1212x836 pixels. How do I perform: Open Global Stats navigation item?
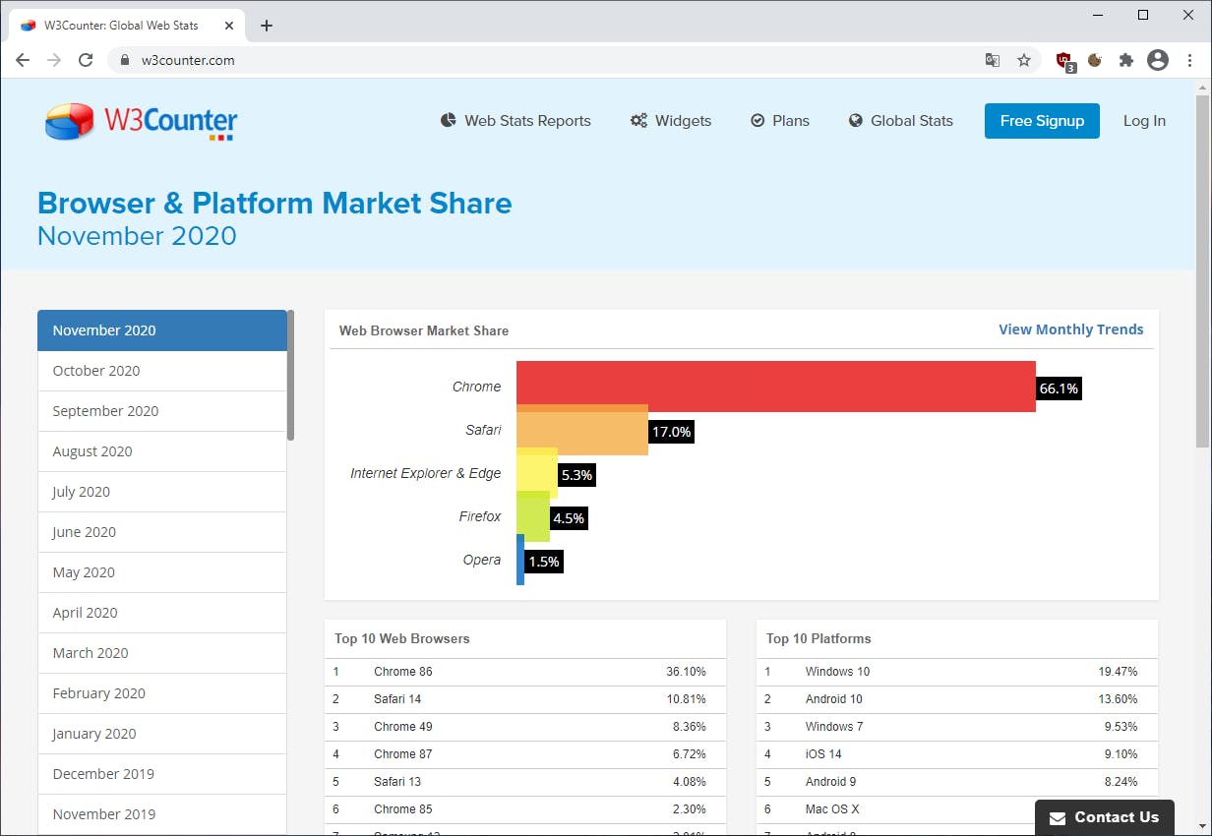coord(900,121)
